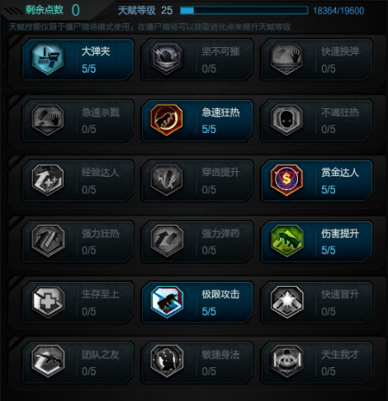Click the 经验达人 experience icon

pyautogui.click(x=48, y=180)
